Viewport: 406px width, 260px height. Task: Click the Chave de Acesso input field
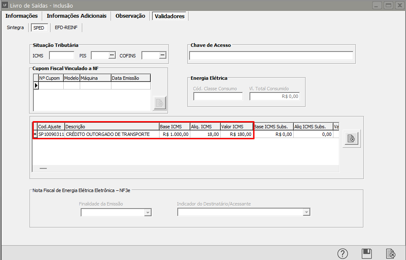click(271, 56)
